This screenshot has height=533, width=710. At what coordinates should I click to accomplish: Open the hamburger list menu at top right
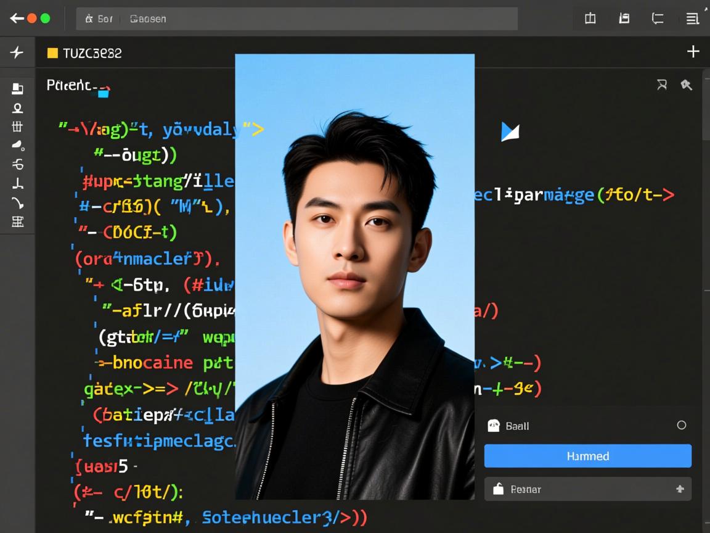(x=692, y=19)
